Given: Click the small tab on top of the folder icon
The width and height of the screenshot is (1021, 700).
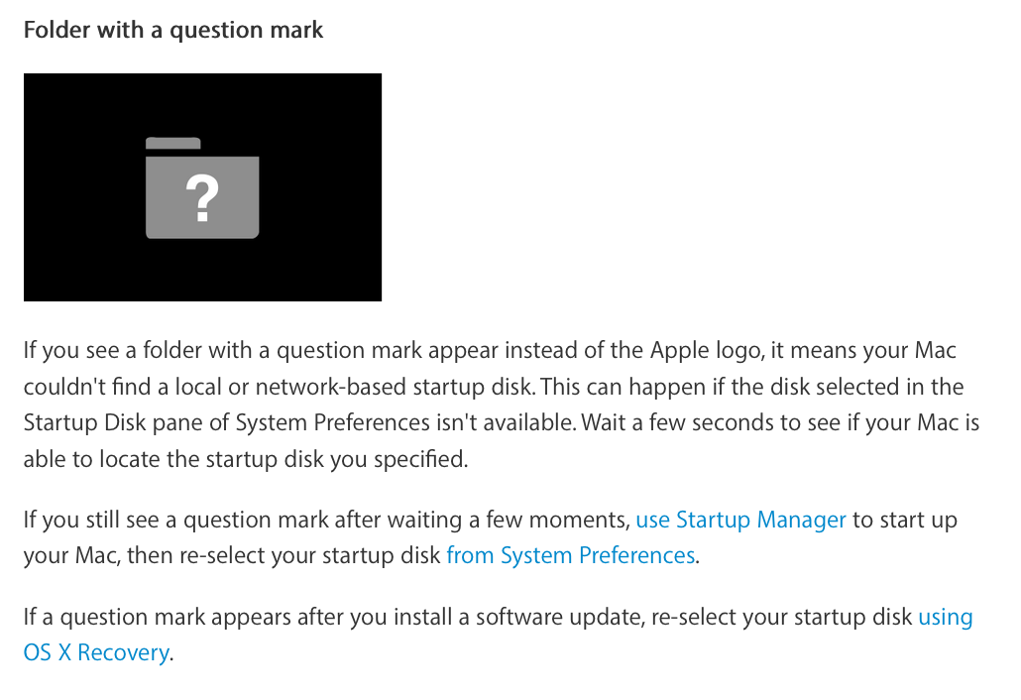Looking at the screenshot, I should (x=173, y=143).
